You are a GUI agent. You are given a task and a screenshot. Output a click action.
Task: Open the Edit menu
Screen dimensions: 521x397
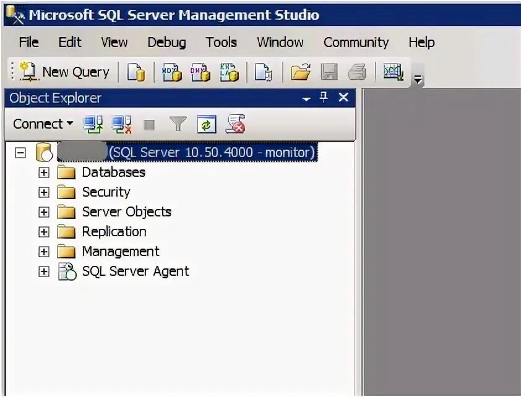70,43
